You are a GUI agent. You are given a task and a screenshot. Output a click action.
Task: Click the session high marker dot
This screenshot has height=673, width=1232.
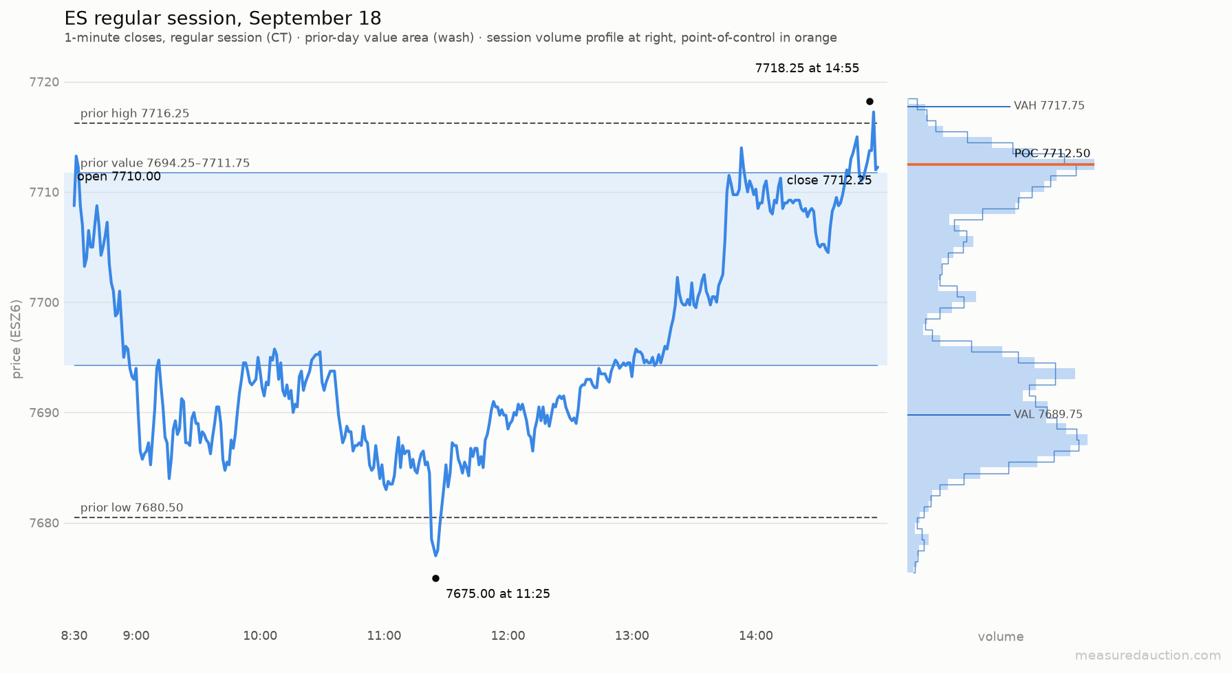(x=869, y=102)
